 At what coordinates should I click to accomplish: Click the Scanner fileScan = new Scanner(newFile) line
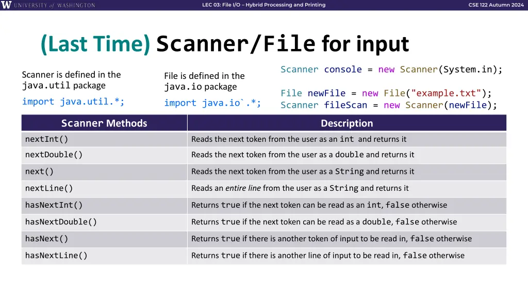coord(389,105)
